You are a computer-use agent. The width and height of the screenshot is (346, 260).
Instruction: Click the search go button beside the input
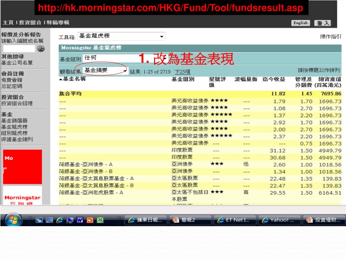(41, 48)
